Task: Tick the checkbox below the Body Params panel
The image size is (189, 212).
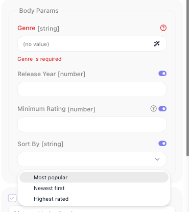Action: coord(12,198)
